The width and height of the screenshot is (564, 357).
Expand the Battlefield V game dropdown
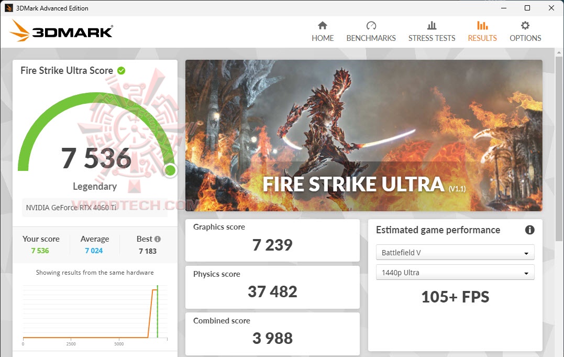tap(455, 253)
